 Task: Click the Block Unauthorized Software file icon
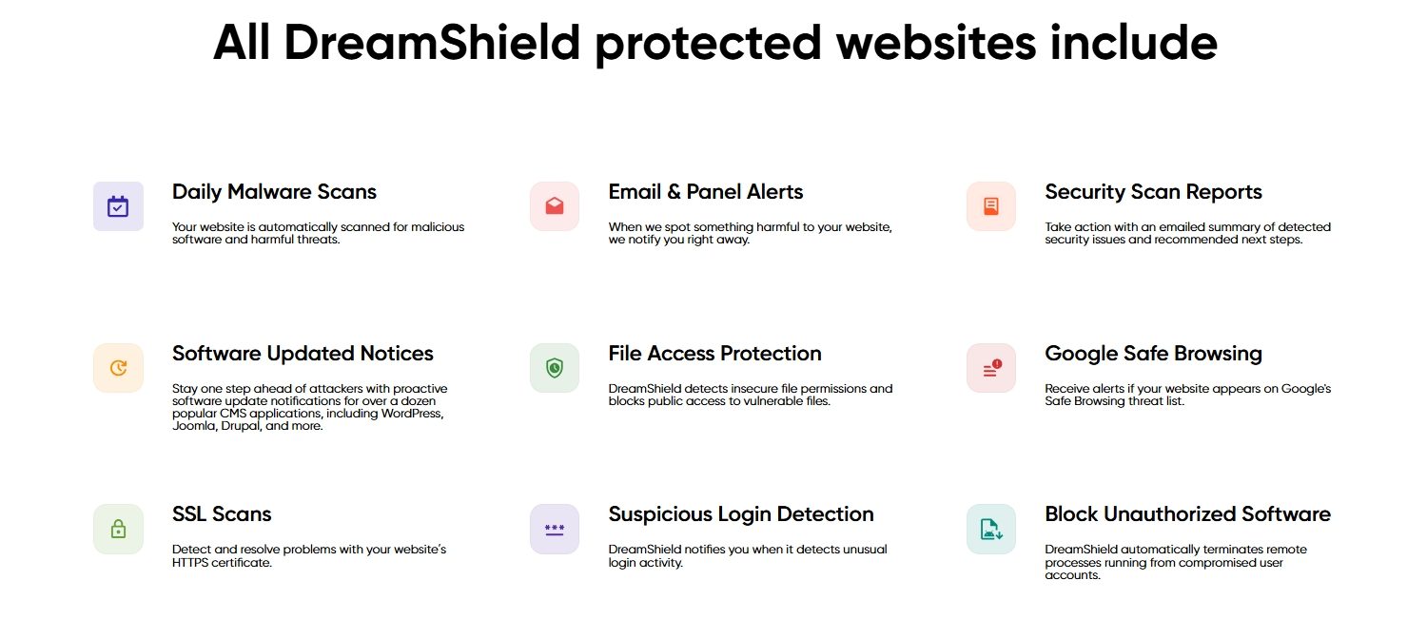point(991,529)
